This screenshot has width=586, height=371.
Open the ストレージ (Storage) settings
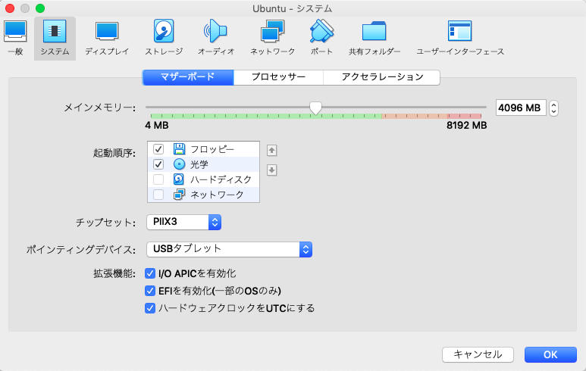[164, 38]
